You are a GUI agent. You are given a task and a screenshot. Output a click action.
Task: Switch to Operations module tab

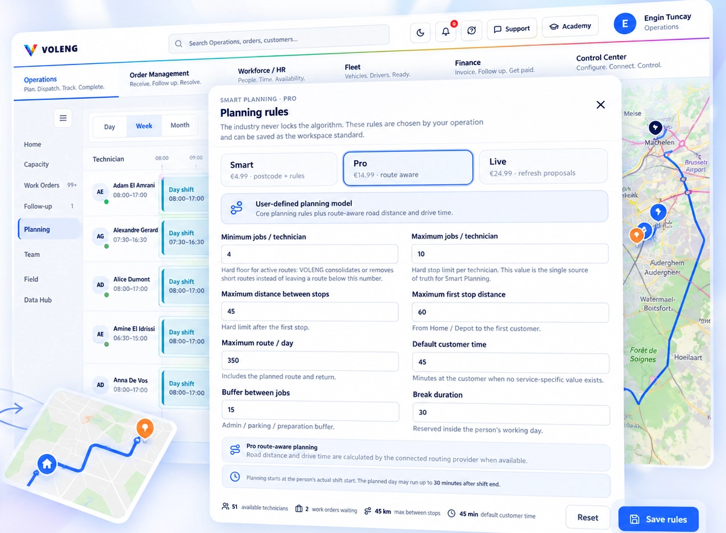(64, 83)
